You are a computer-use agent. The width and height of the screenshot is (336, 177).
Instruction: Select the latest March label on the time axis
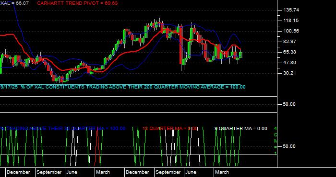[222, 172]
